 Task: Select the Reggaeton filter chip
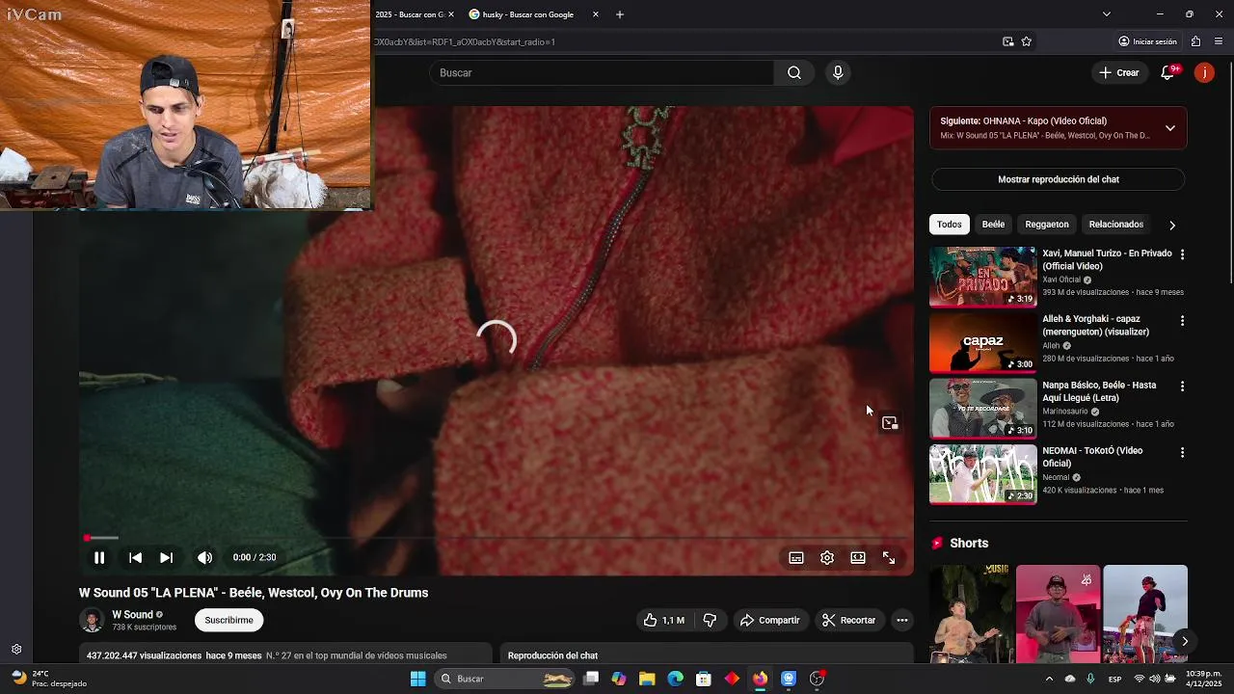[1047, 225]
